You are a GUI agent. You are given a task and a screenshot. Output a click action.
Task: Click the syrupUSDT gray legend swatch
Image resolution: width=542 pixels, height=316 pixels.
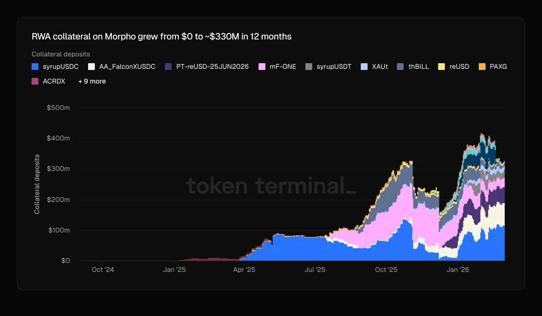(x=309, y=67)
